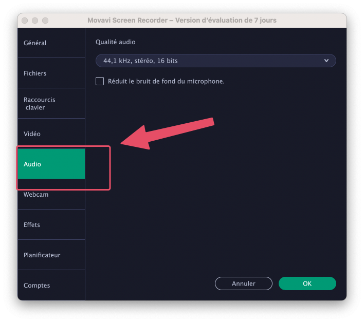Click the 'Réduit le bruit de fond' label
364x322 pixels.
[166, 81]
